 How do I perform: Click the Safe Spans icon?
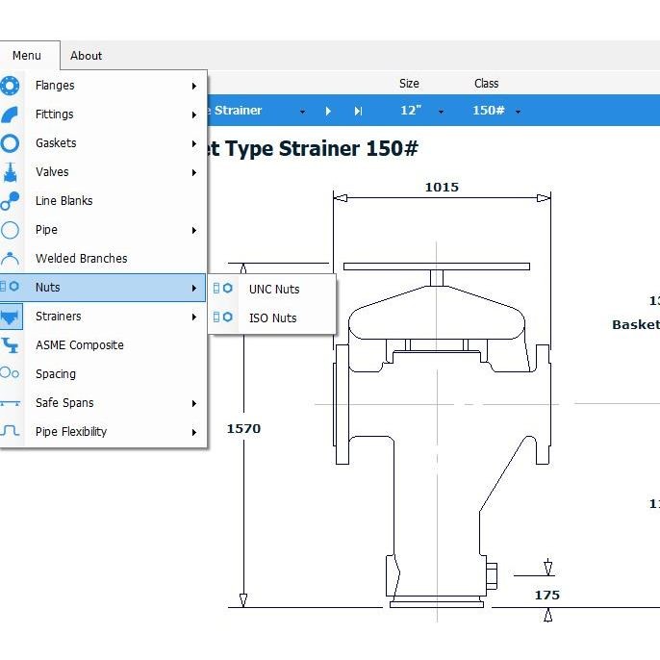click(x=10, y=403)
